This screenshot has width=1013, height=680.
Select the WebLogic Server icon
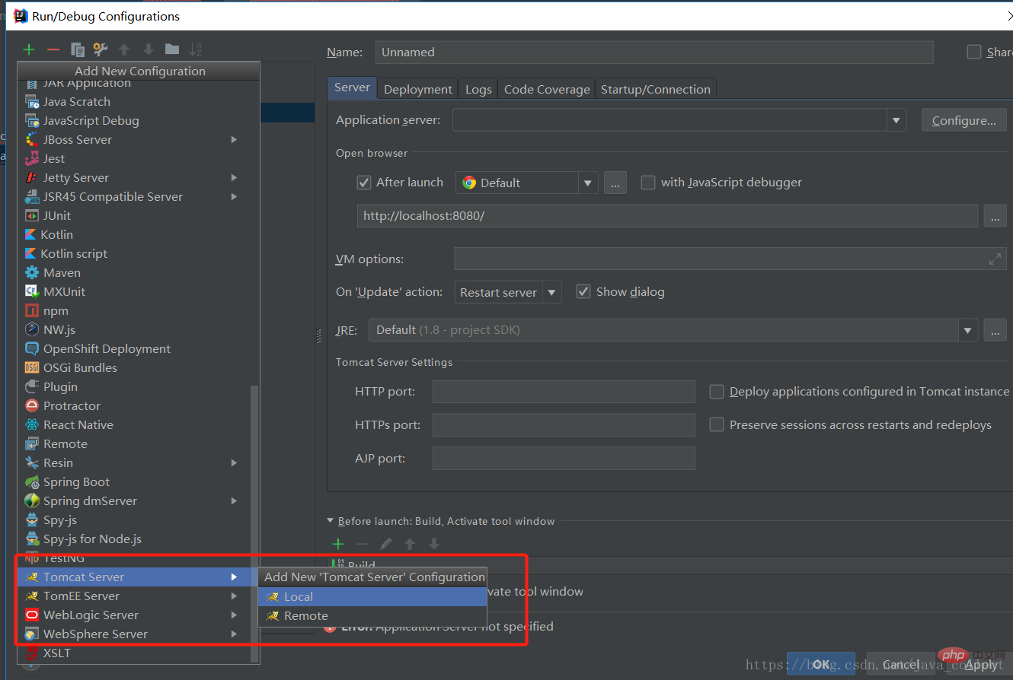32,615
